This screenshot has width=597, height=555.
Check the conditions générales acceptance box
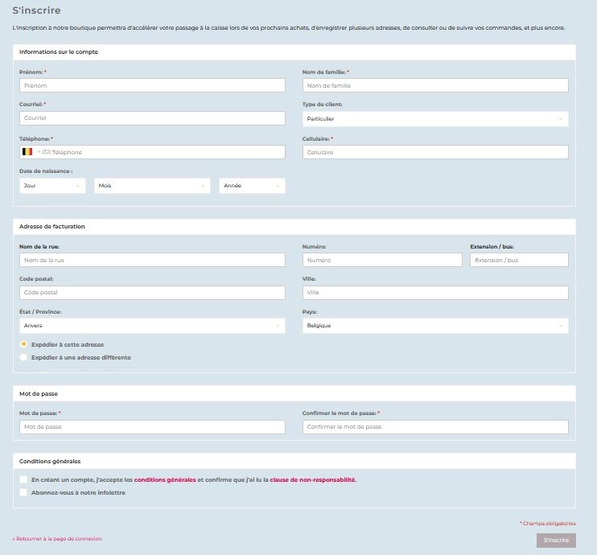(24, 479)
